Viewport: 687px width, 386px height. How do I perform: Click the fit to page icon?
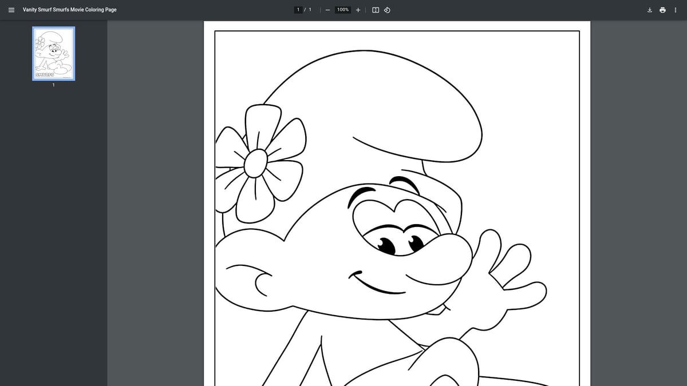click(x=375, y=10)
